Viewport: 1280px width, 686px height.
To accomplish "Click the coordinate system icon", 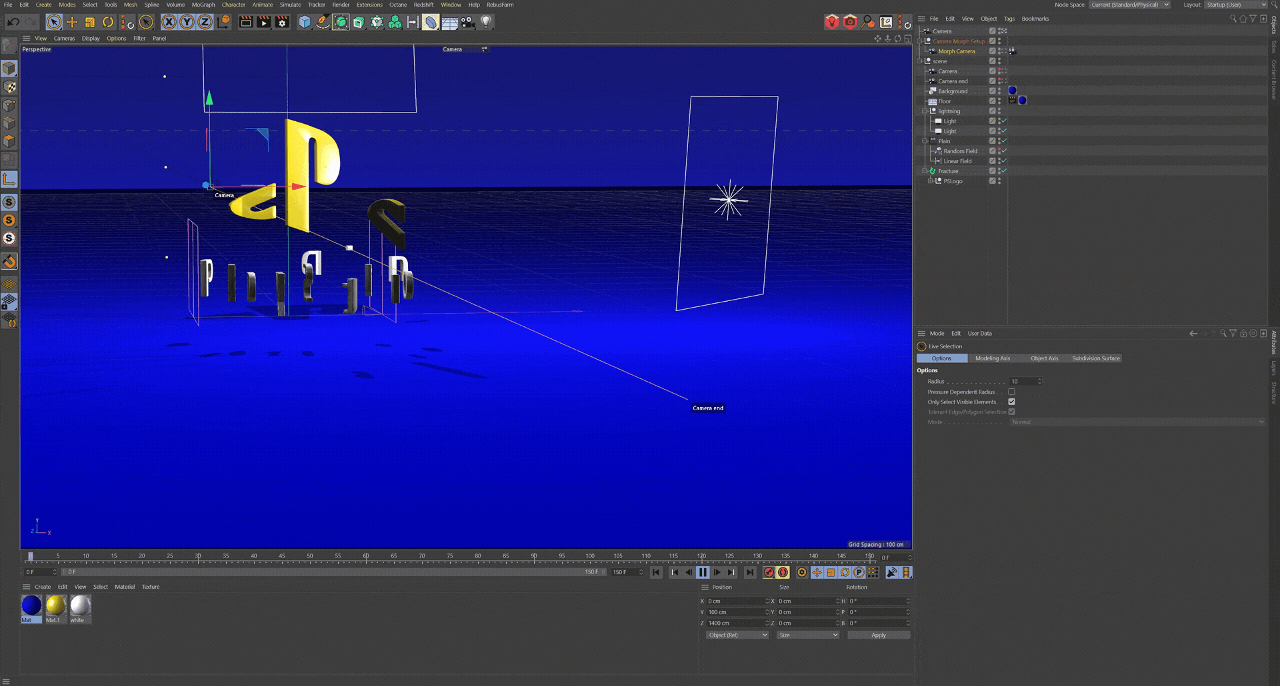I will pos(224,22).
